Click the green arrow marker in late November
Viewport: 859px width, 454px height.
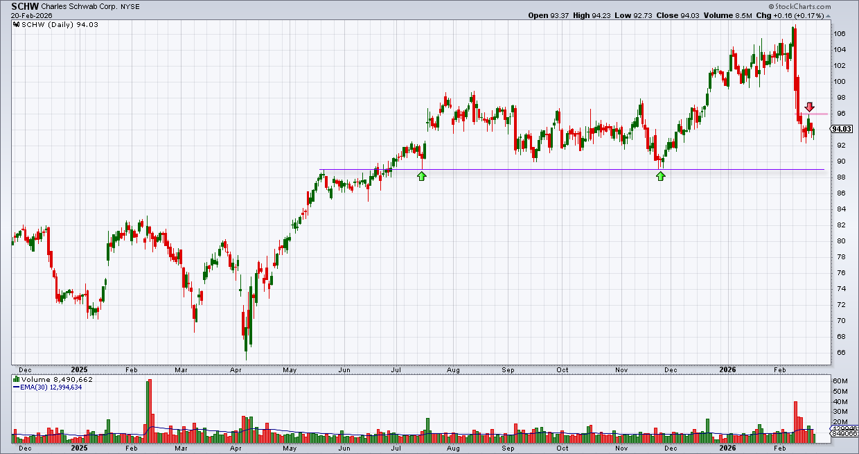[x=661, y=176]
